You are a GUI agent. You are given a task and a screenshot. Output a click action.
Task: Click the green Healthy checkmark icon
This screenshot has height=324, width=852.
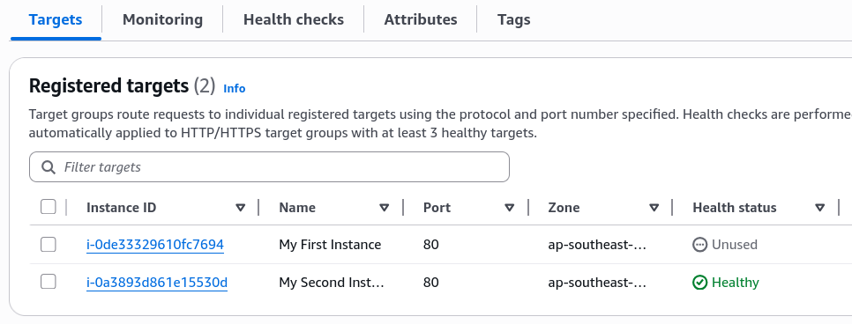pyautogui.click(x=700, y=283)
